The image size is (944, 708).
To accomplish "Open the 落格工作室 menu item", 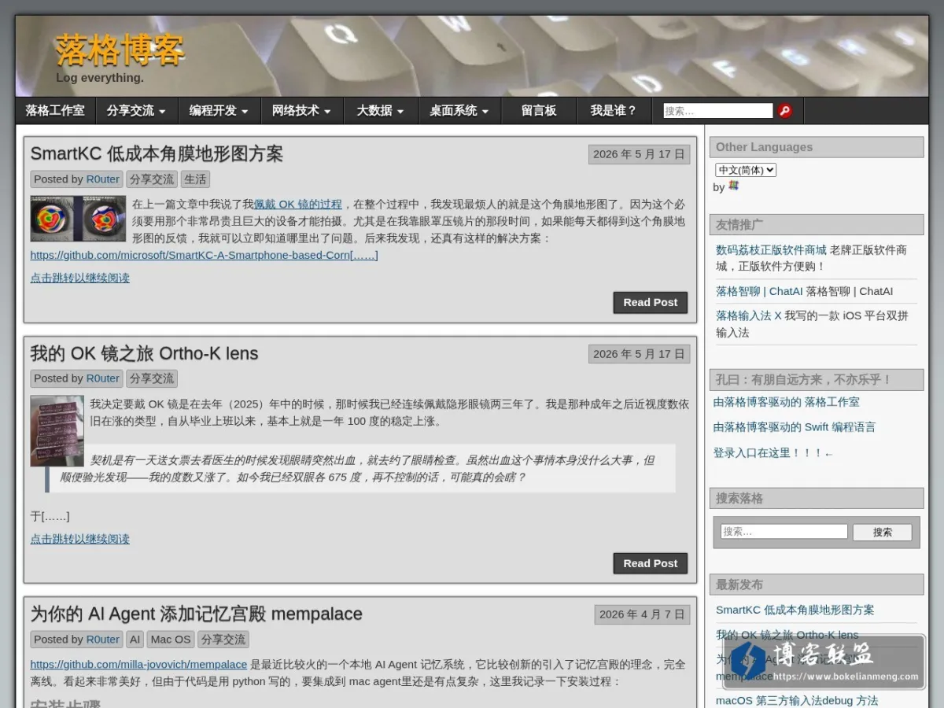I will [55, 111].
